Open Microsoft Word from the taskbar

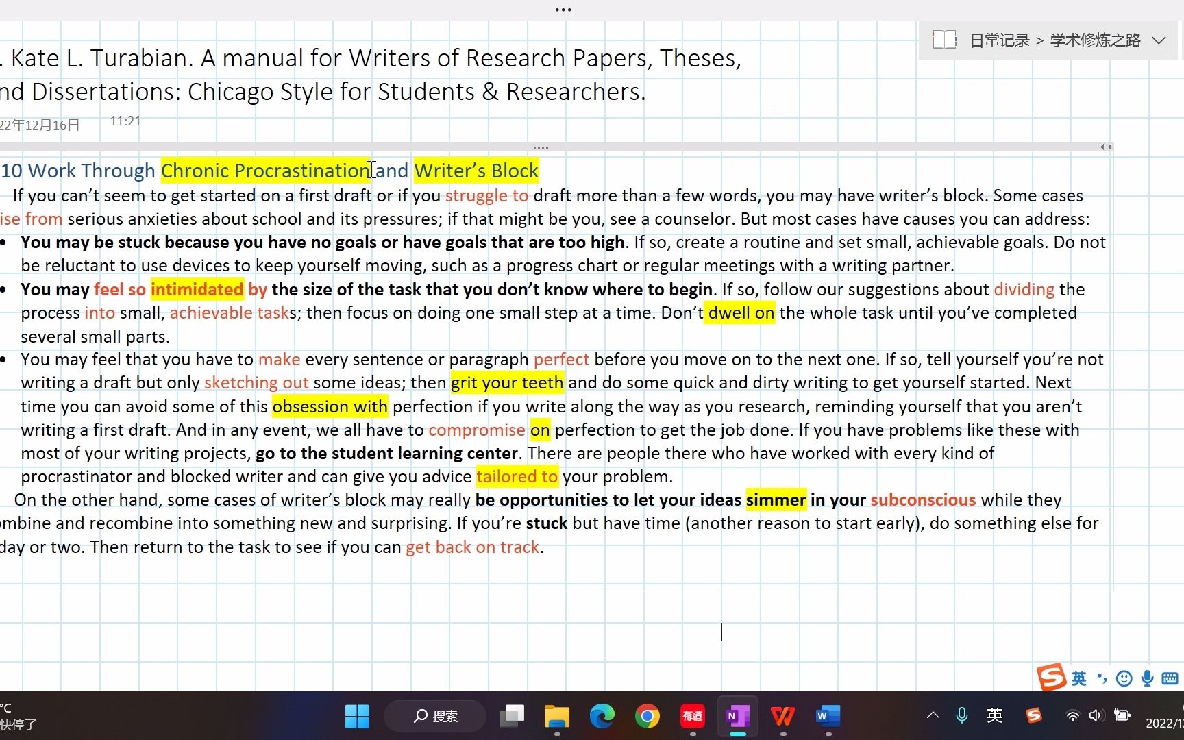coord(828,716)
